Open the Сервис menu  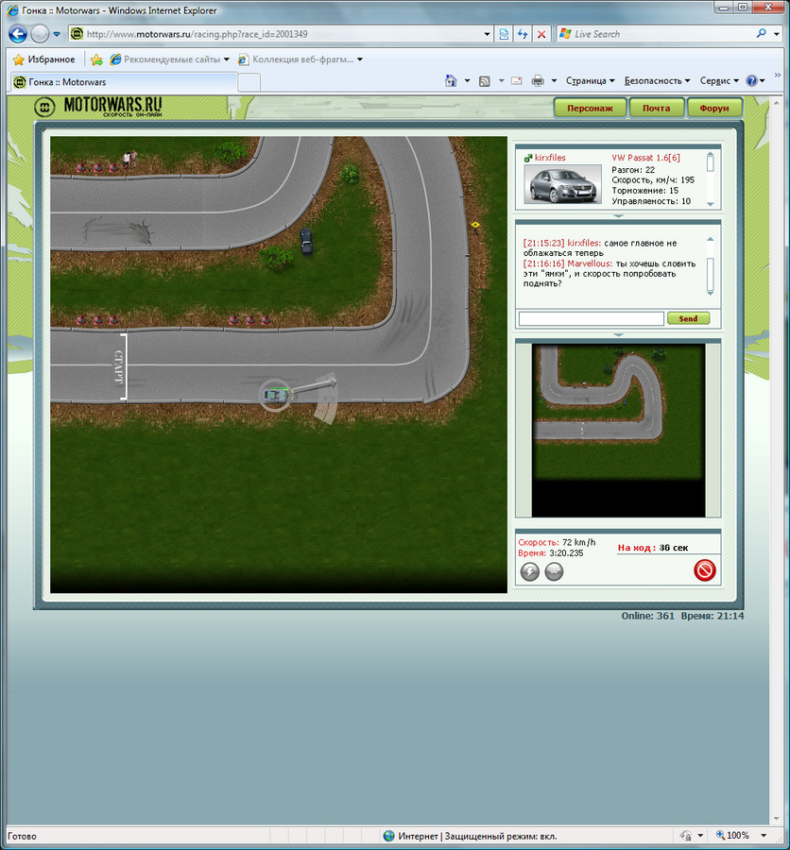click(x=719, y=81)
